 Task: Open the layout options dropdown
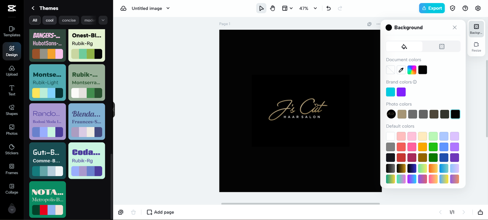287,8
